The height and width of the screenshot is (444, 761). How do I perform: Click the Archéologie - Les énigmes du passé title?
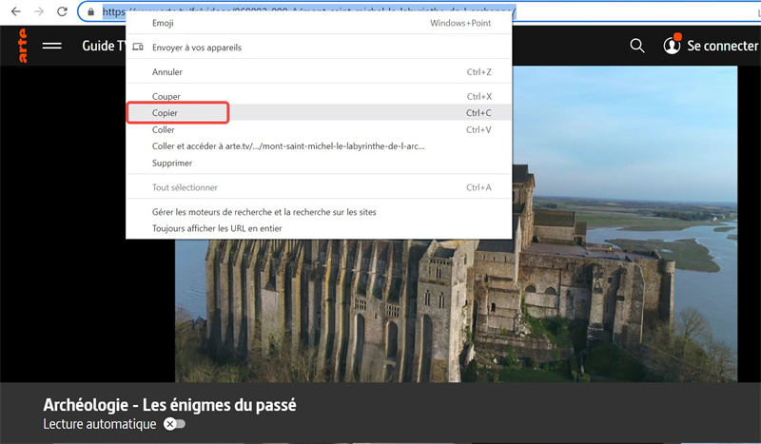pyautogui.click(x=169, y=405)
